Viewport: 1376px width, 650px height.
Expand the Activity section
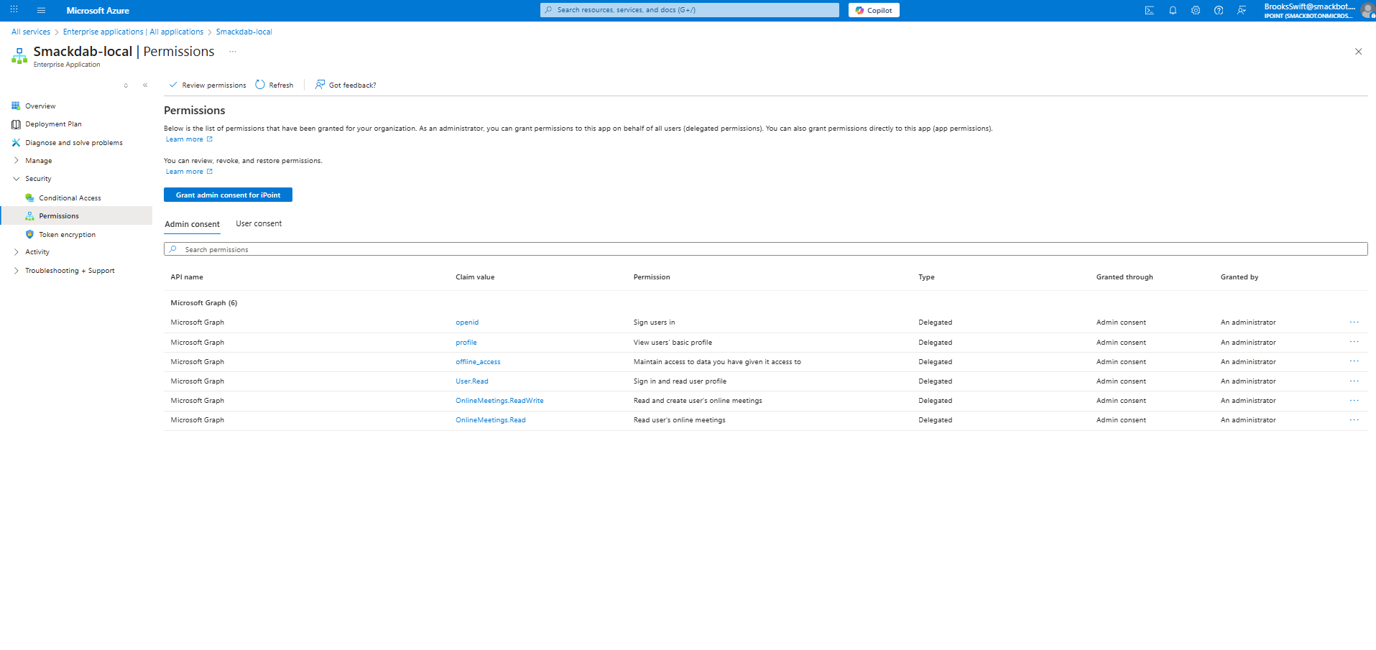click(x=17, y=252)
